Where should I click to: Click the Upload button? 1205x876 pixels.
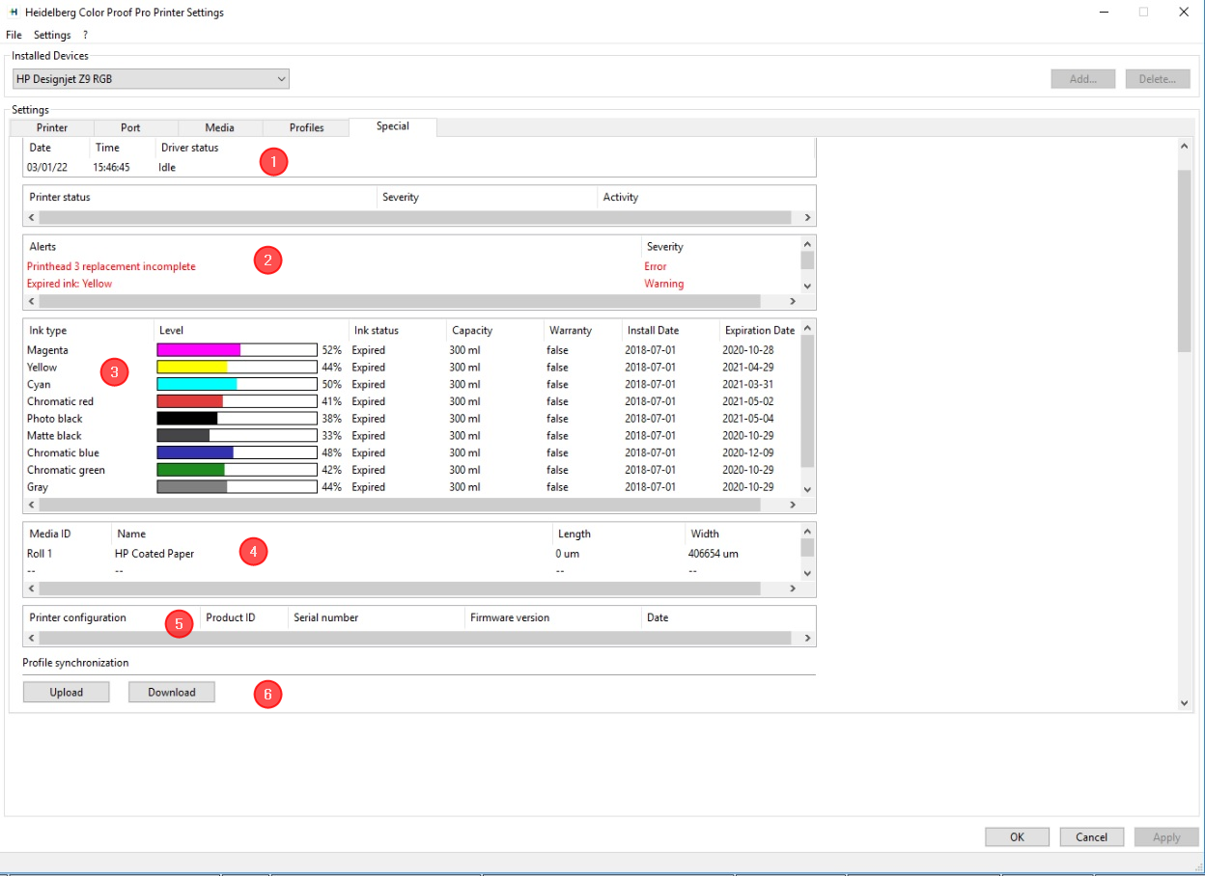(66, 692)
